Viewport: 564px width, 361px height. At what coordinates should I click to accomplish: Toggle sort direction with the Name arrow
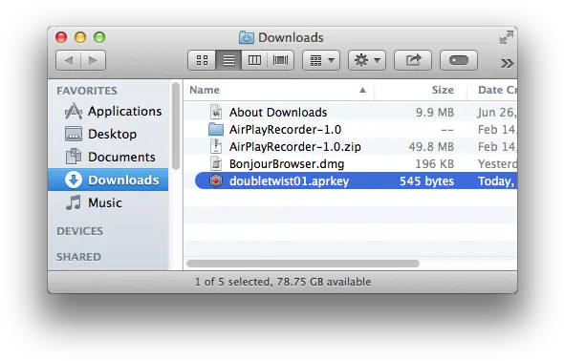(x=362, y=90)
